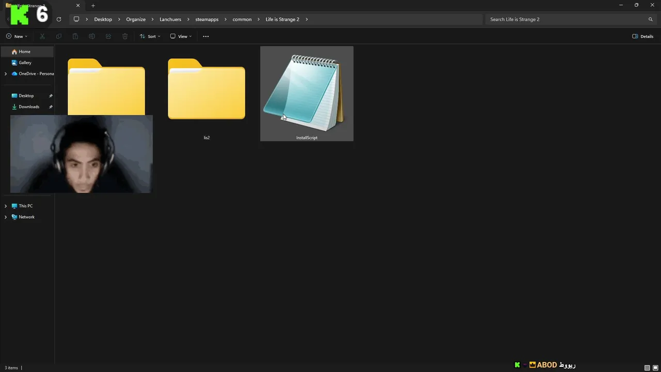The image size is (661, 372).
Task: Expand the OneDrive tree node
Action: [6, 74]
